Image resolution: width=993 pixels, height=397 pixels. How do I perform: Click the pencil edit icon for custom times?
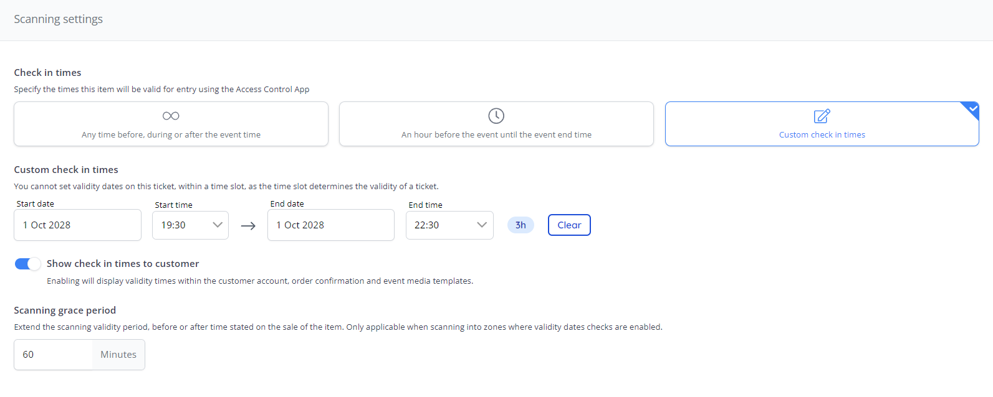(822, 116)
